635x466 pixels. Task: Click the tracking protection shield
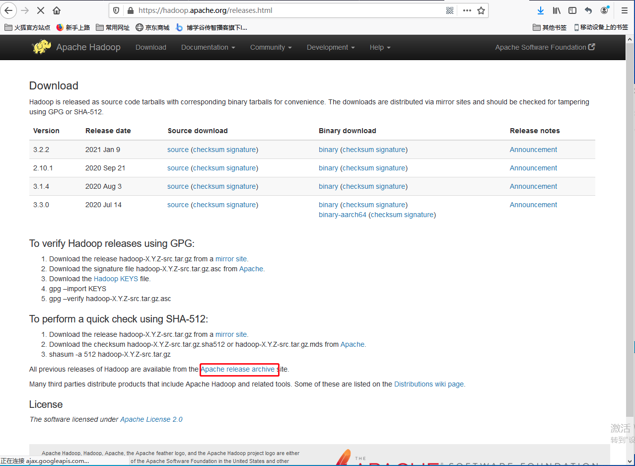tap(115, 10)
